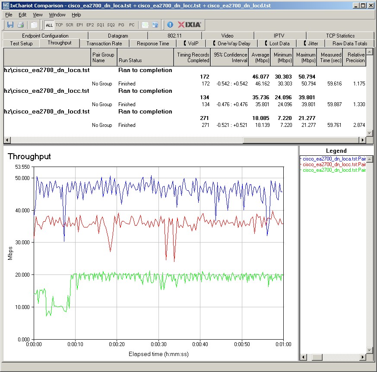The height and width of the screenshot is (372, 377).
Task: Click results table horizontal scroll-left arrow
Action: [7, 140]
